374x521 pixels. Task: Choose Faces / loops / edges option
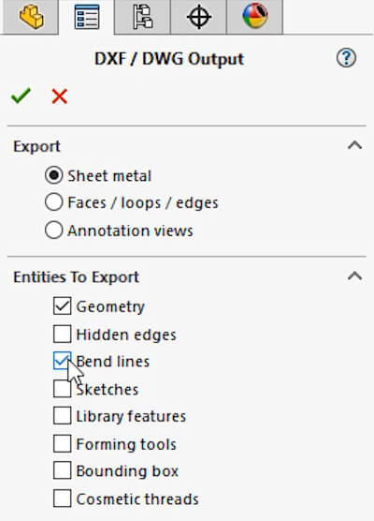coord(53,202)
